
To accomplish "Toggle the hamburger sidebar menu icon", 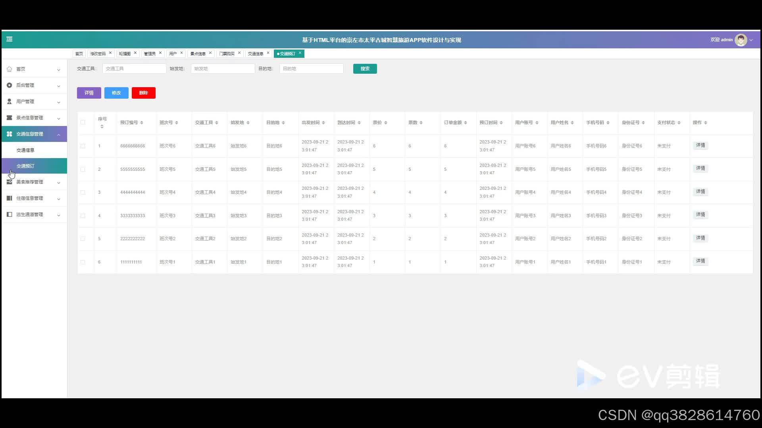I will pos(10,39).
